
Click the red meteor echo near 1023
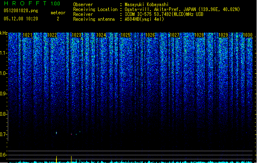(x=71, y=134)
